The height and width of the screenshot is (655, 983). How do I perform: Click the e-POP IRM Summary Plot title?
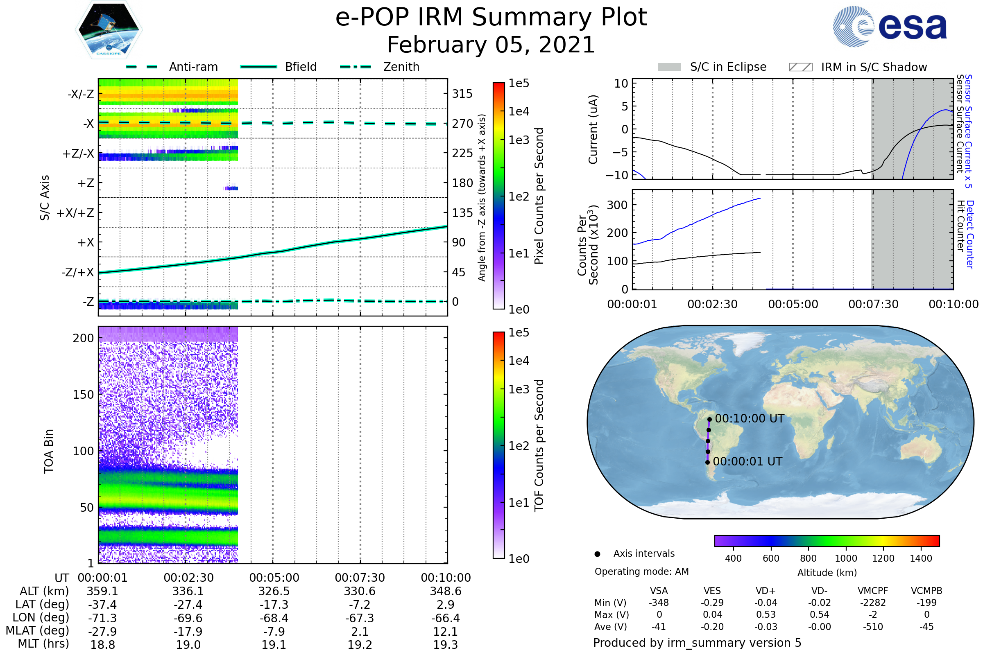491,18
